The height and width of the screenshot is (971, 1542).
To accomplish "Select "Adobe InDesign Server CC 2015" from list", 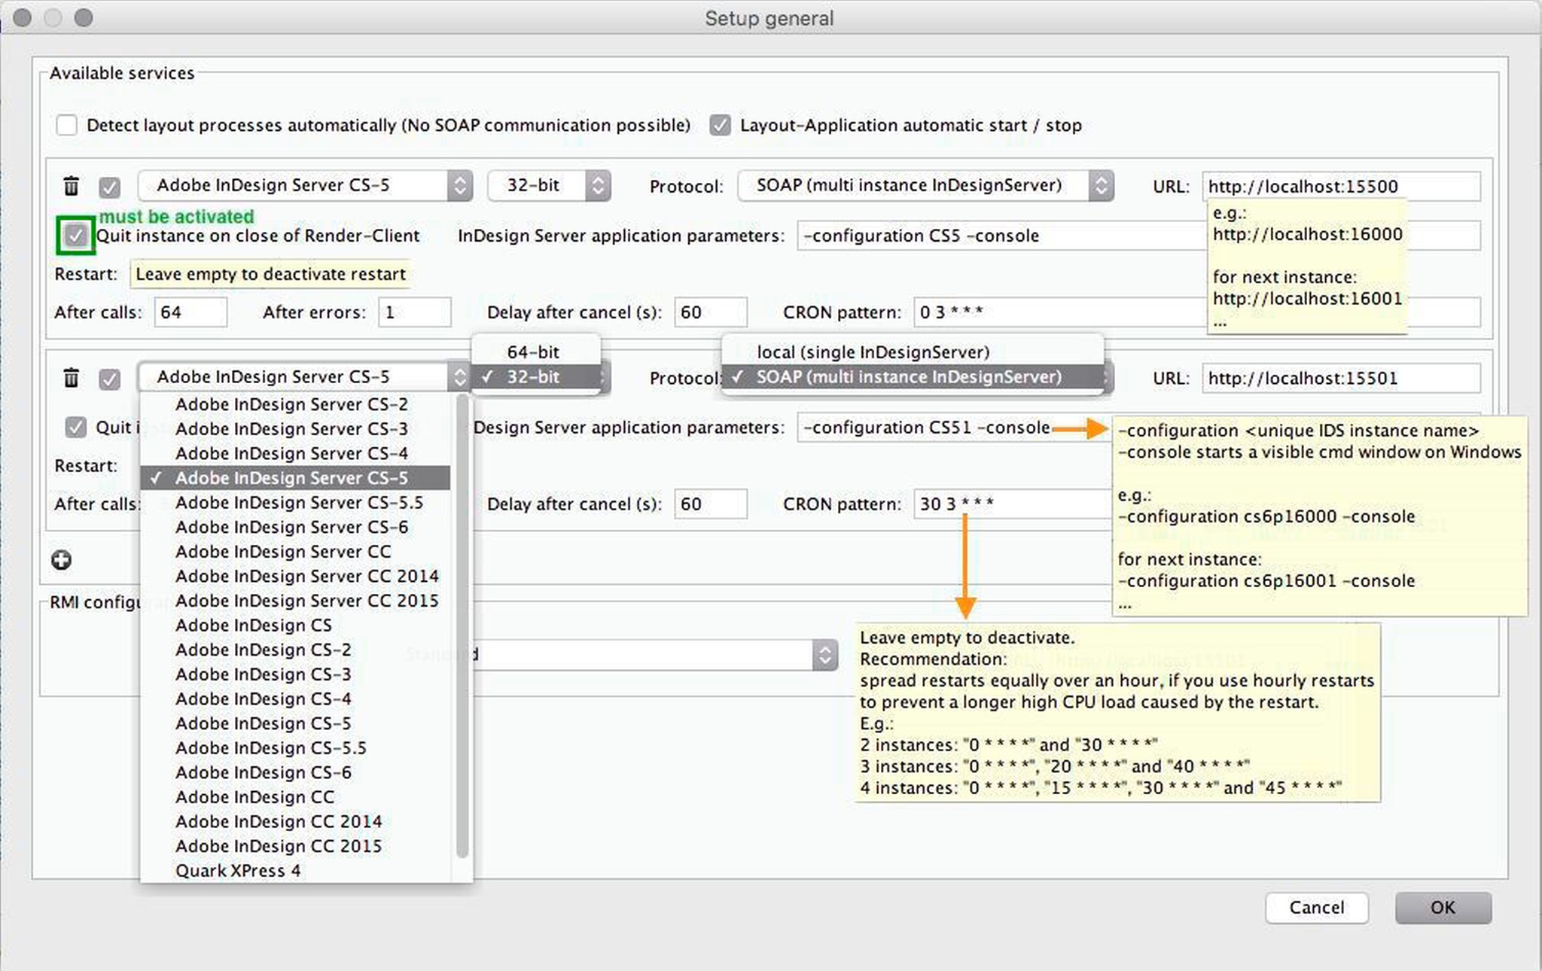I will click(x=308, y=600).
